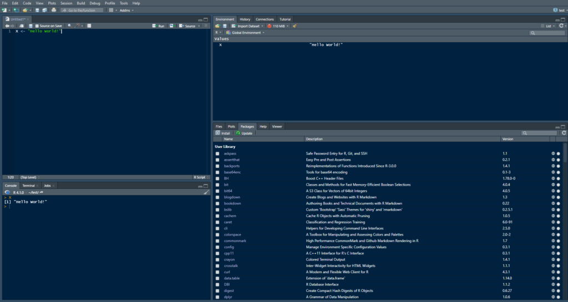Click the Environment pane search field
The image size is (568, 302).
click(x=547, y=33)
